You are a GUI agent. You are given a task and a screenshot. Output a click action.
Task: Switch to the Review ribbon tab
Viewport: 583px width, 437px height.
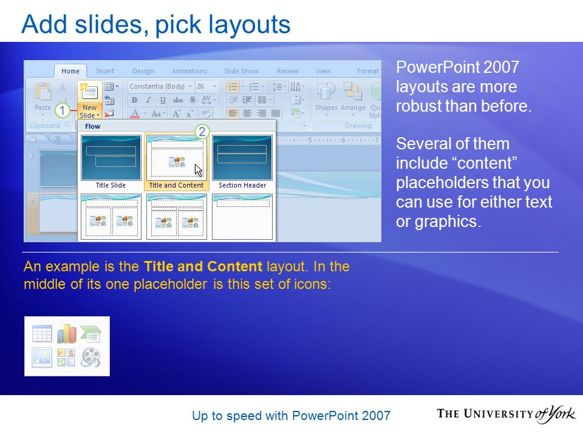pyautogui.click(x=288, y=71)
